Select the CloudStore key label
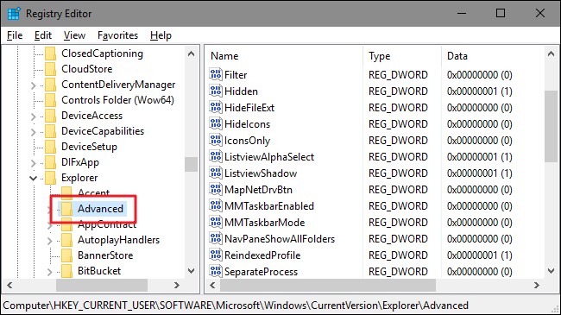The height and width of the screenshot is (315, 561). click(86, 69)
